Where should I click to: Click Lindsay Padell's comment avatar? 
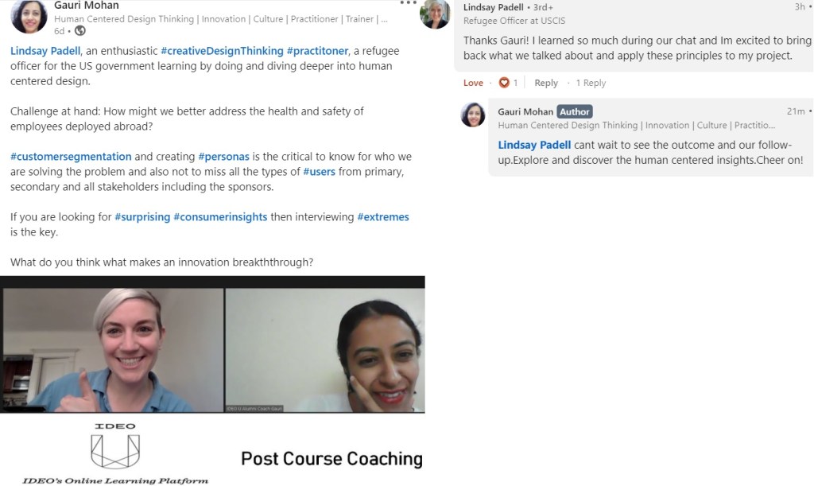click(x=435, y=13)
